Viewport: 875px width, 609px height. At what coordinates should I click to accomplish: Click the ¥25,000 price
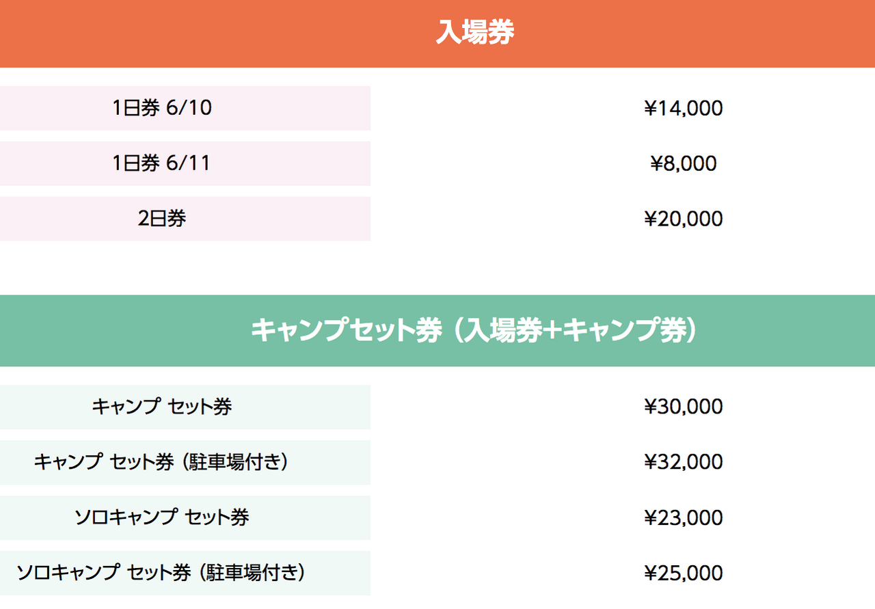[684, 573]
